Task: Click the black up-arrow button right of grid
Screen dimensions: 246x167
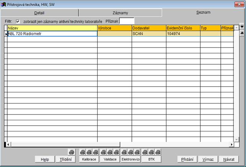Action: pyautogui.click(x=242, y=33)
